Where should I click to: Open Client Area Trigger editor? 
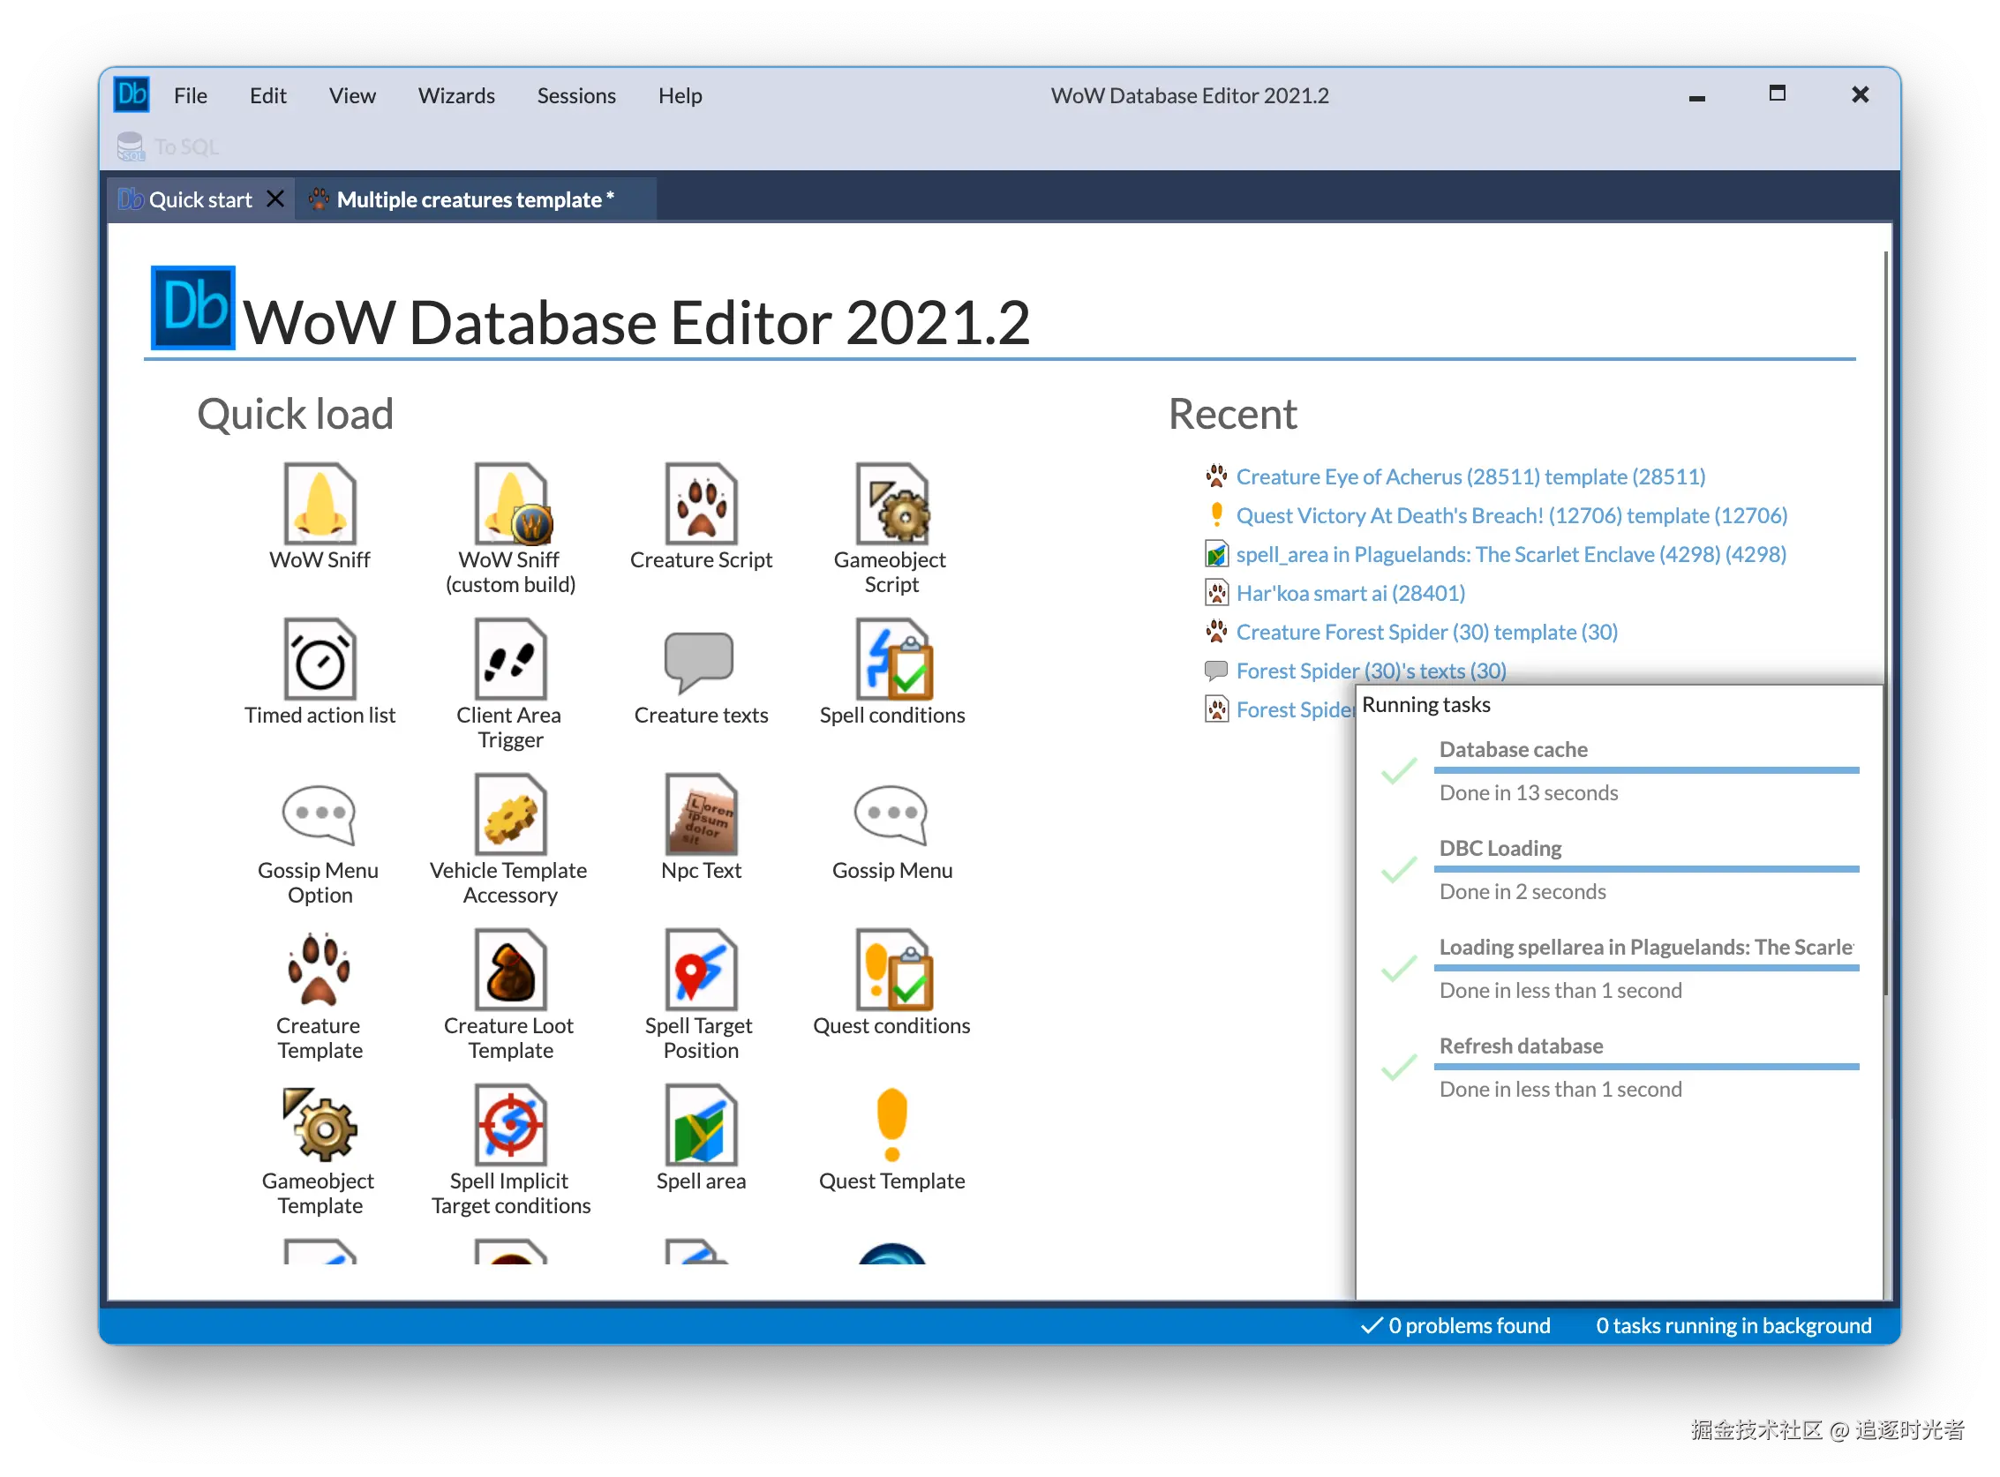511,684
